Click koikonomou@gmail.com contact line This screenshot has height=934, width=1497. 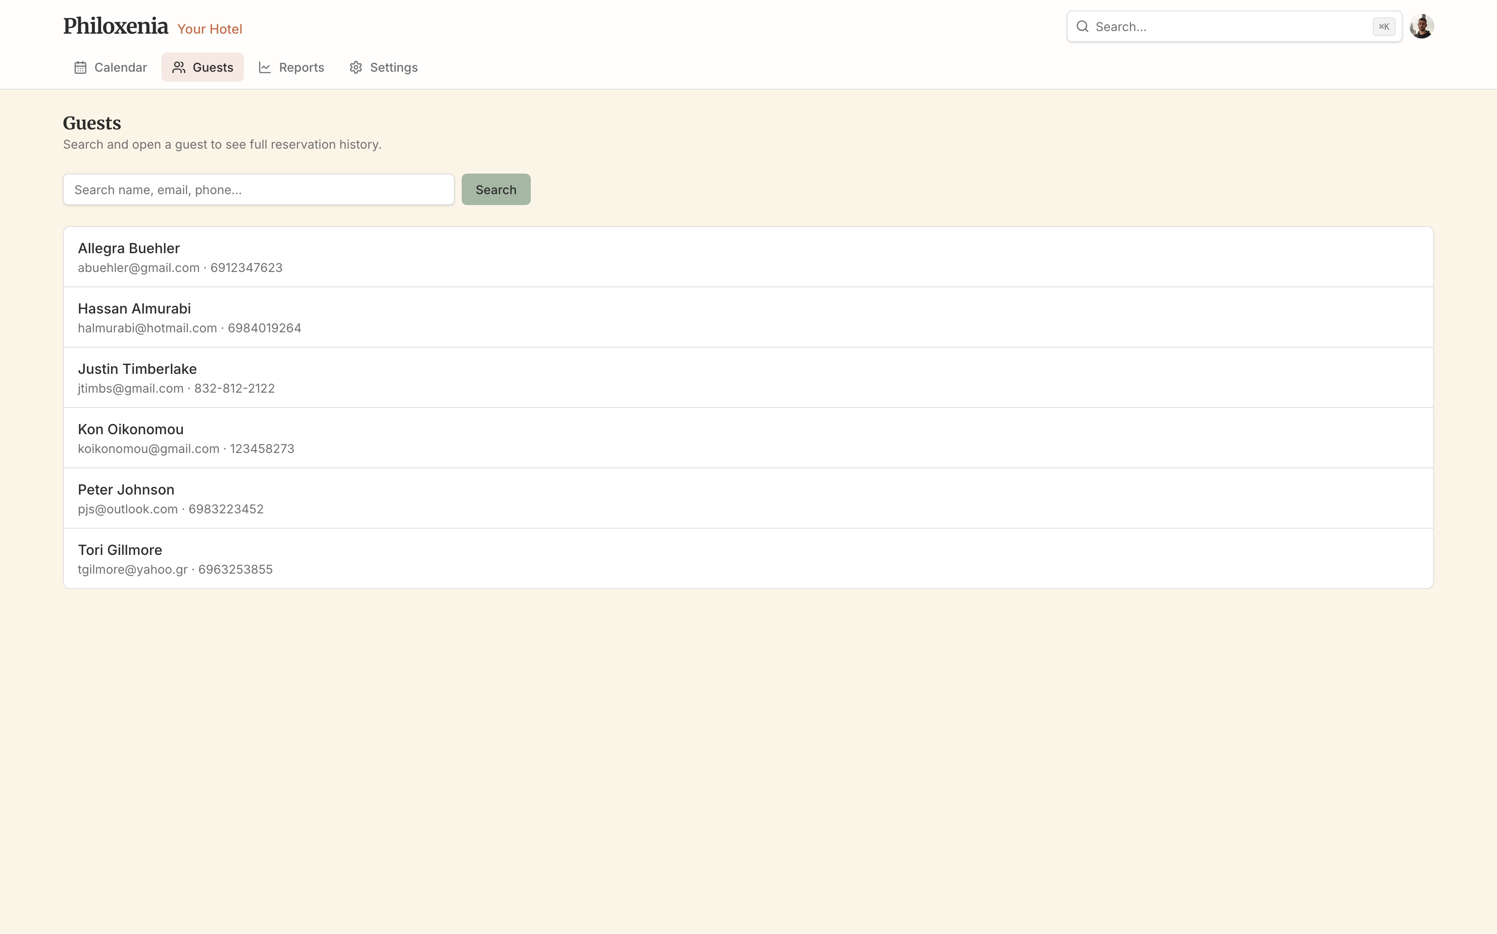[186, 449]
